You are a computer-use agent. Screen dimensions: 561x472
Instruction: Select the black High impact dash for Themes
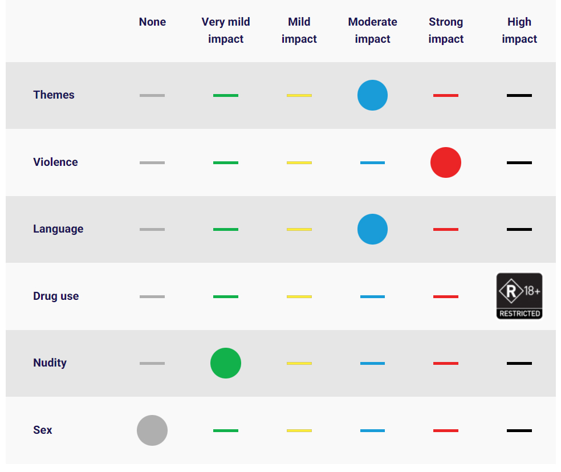click(x=519, y=95)
